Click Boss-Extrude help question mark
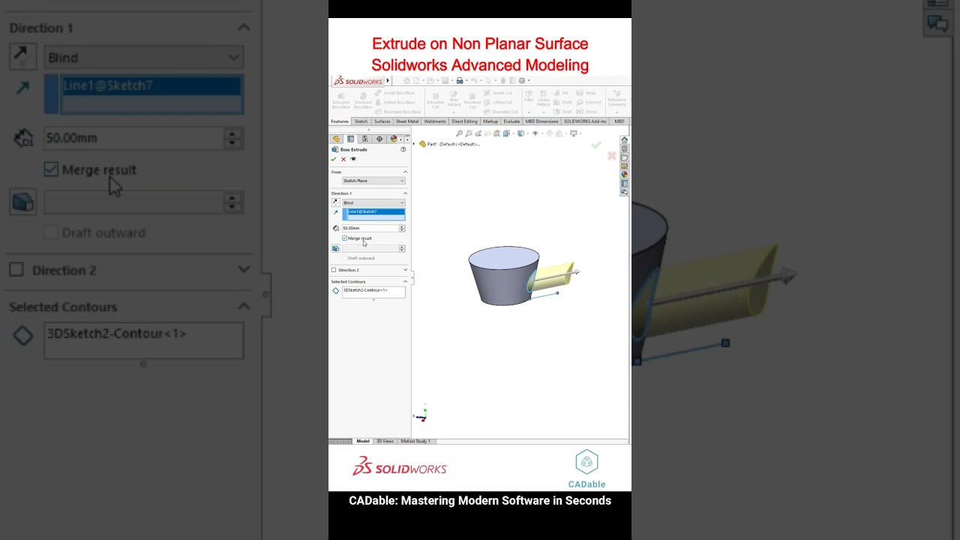Screen dimensions: 960x540 (x=403, y=149)
